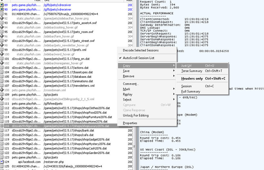The height and width of the screenshot is (170, 264).
Task: Choose Unlock For Editing
Action: tap(147, 115)
